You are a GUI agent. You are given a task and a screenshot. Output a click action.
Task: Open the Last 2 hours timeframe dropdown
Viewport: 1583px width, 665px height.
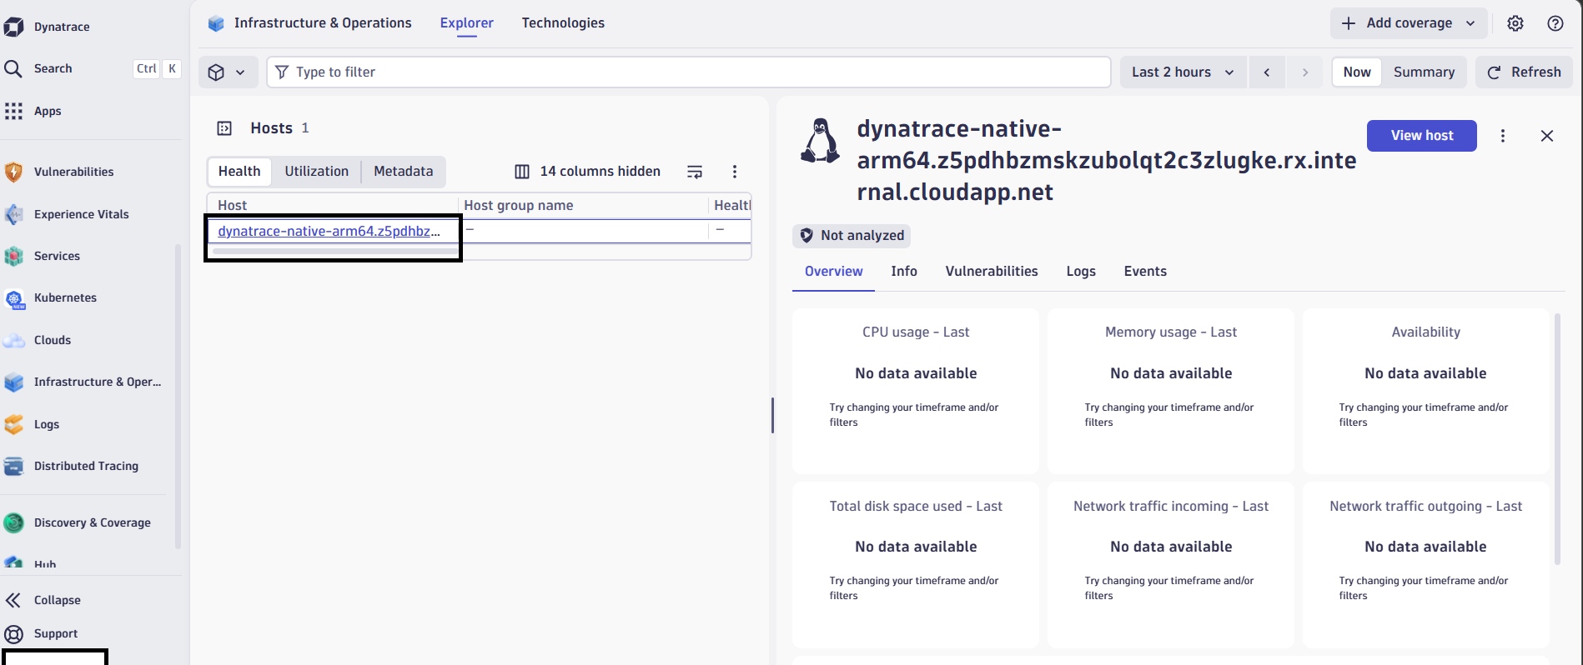coord(1183,72)
